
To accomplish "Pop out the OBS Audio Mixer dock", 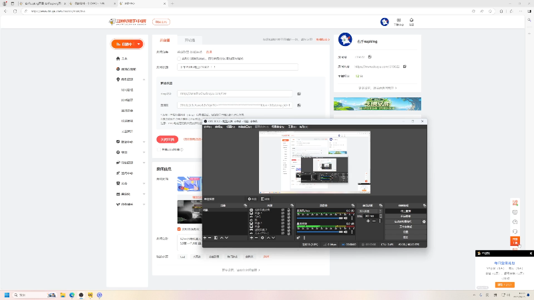I will [352, 205].
